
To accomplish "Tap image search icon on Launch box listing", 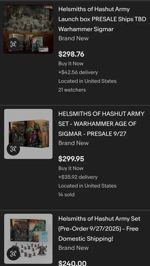I will pos(13,44).
